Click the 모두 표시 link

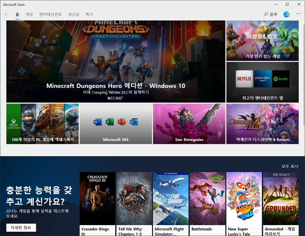[x=290, y=166]
